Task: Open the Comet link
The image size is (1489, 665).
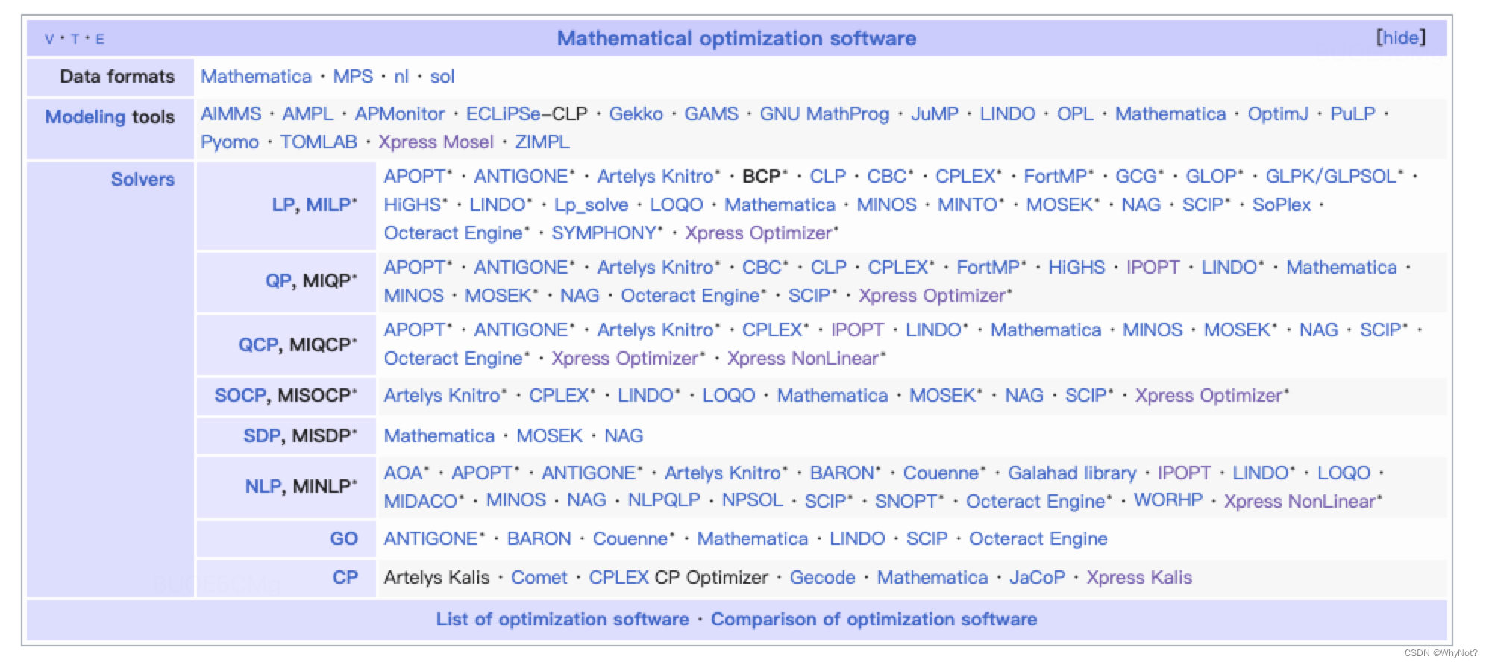Action: pos(539,578)
